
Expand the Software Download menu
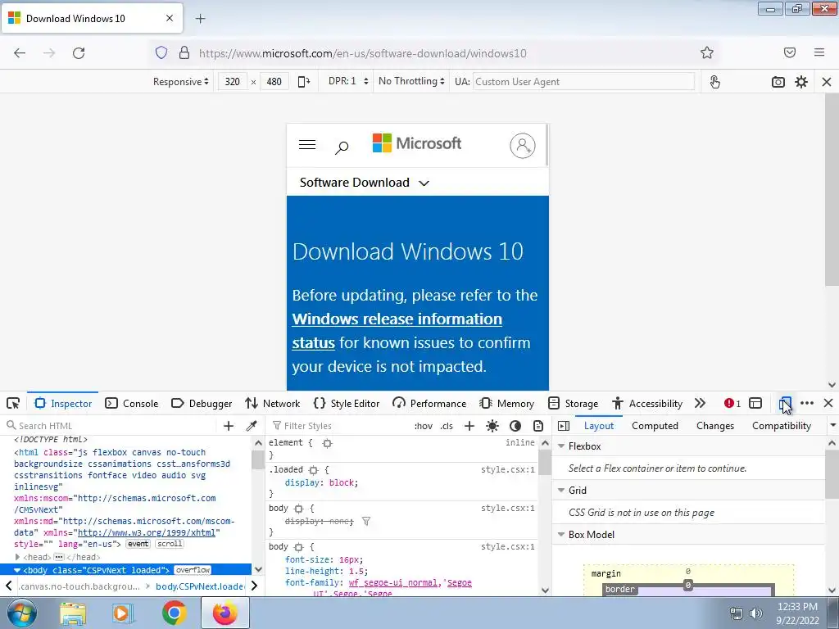pos(365,183)
